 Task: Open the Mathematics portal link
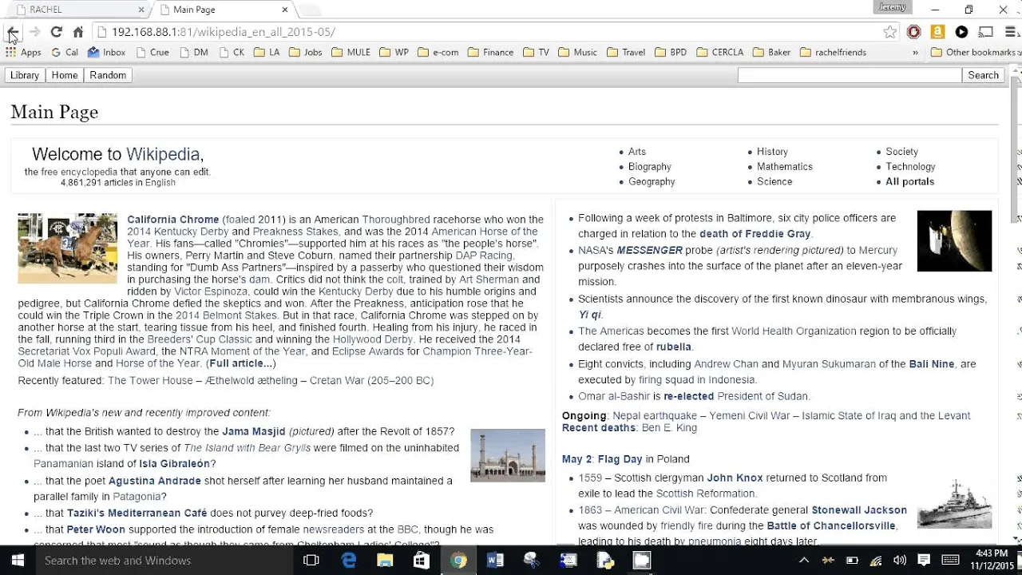click(x=785, y=166)
